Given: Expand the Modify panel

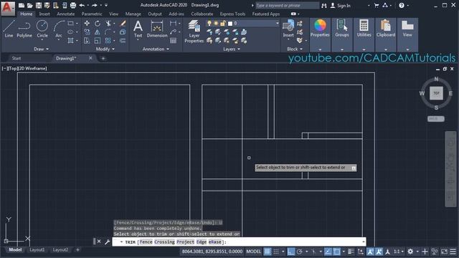Looking at the screenshot, I should point(105,49).
